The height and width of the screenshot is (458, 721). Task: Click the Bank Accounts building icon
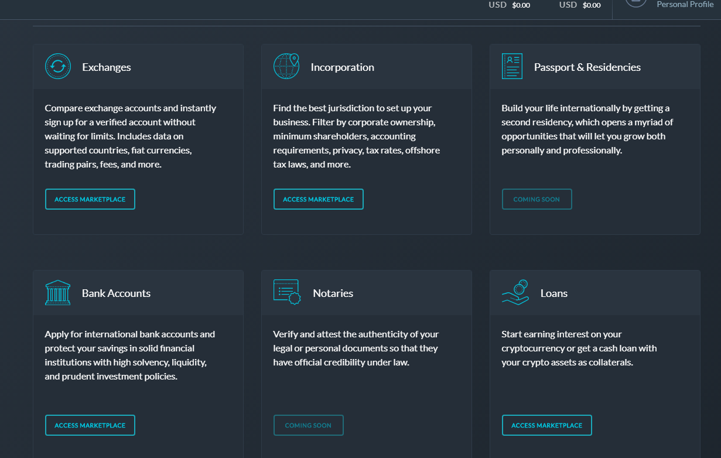coord(57,292)
